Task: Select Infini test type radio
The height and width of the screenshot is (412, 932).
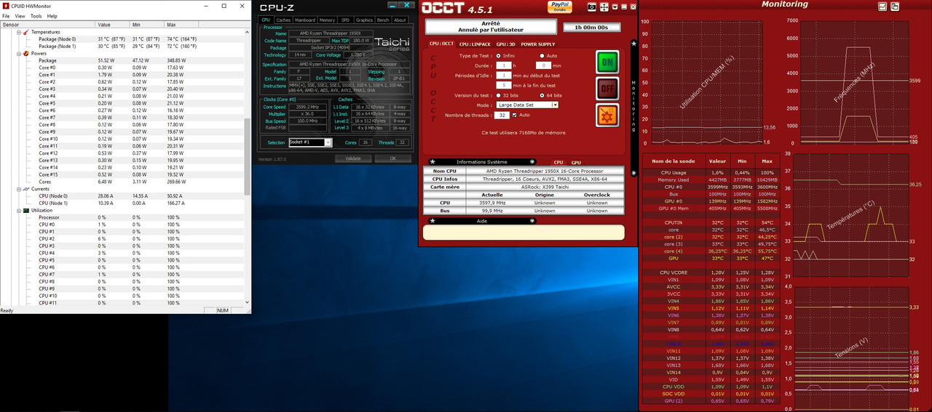Action: [x=498, y=56]
